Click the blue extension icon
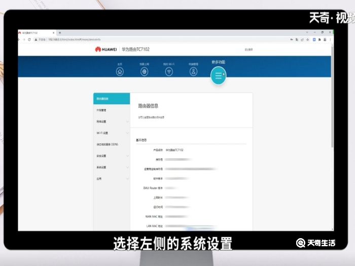The height and width of the screenshot is (266, 355). tap(314, 40)
